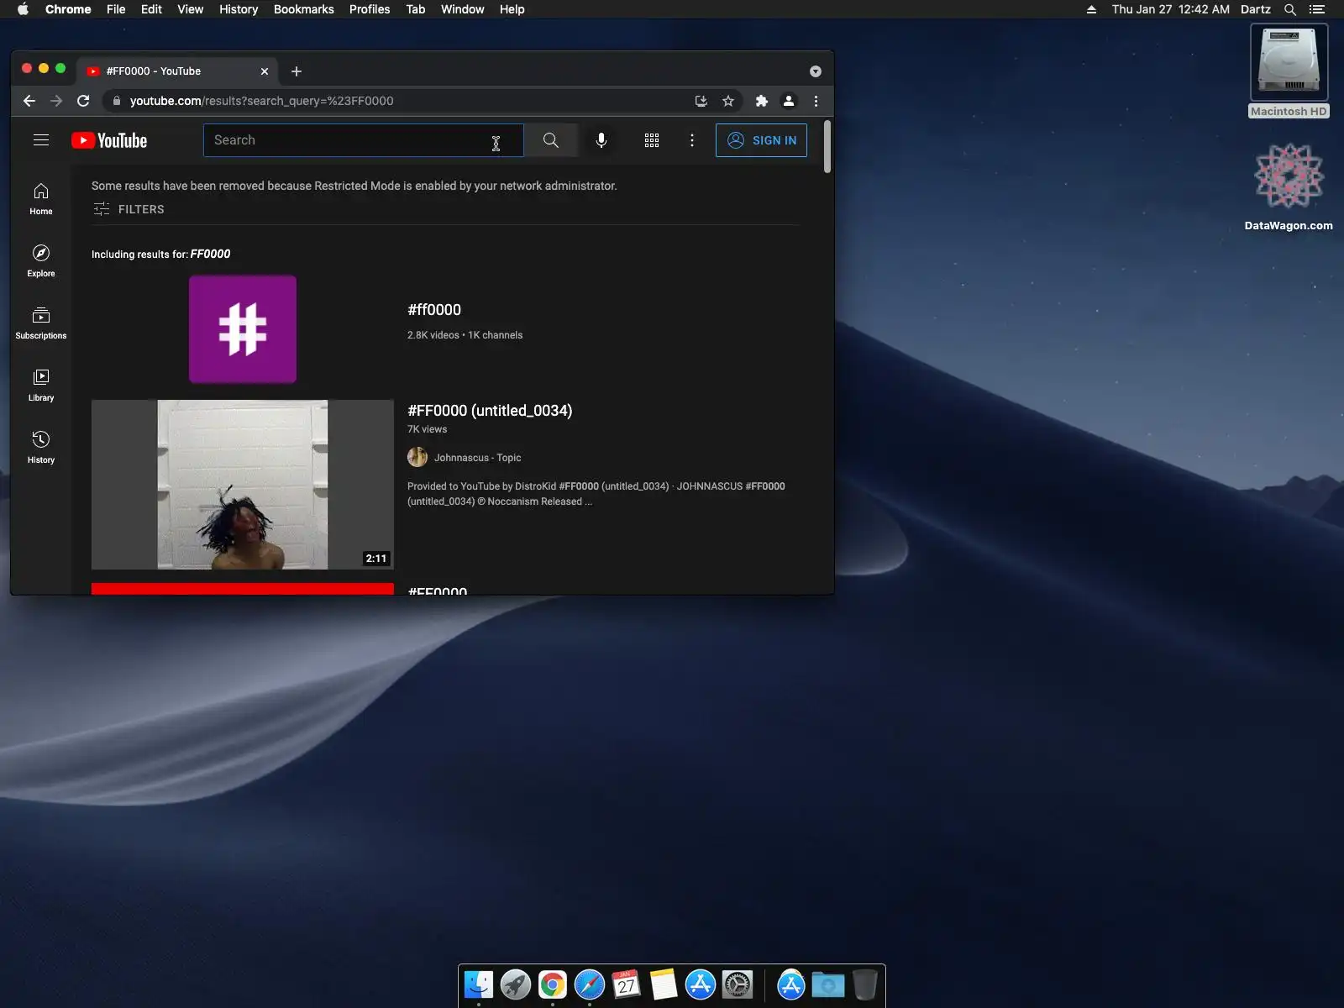Open History in the YouTube sidebar
This screenshot has width=1344, height=1008.
coord(41,448)
